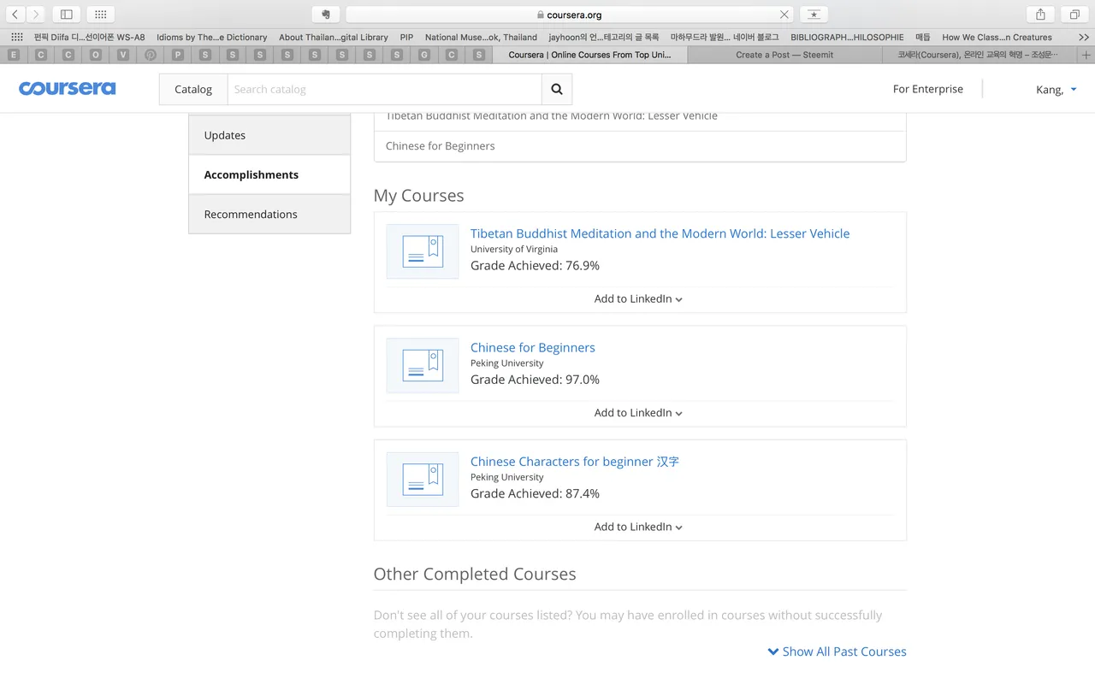Select Chinese for Beginners row above My Courses

[640, 146]
